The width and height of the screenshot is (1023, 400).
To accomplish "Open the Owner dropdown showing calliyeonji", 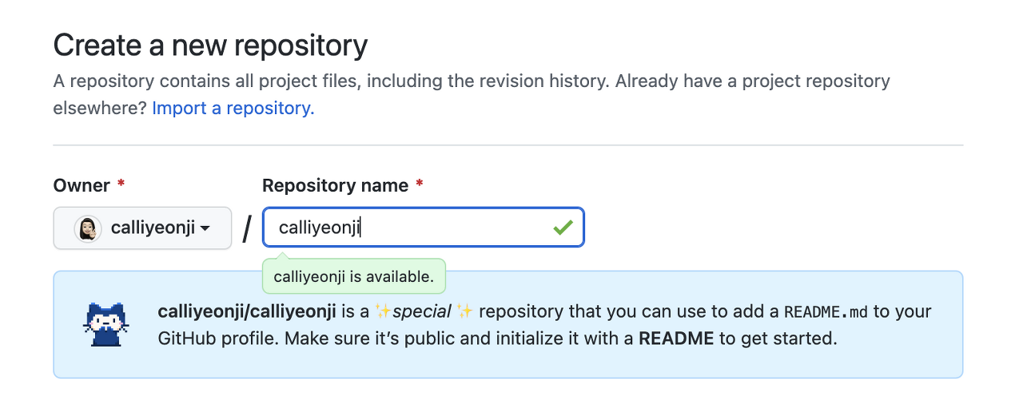I will [x=142, y=228].
